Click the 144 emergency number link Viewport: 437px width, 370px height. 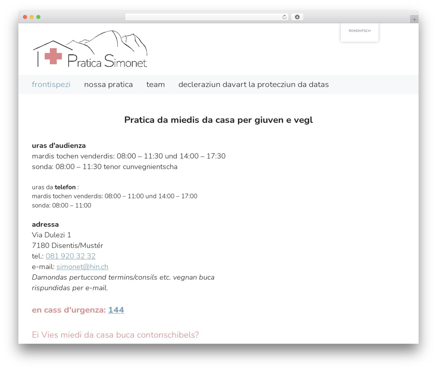tap(116, 310)
